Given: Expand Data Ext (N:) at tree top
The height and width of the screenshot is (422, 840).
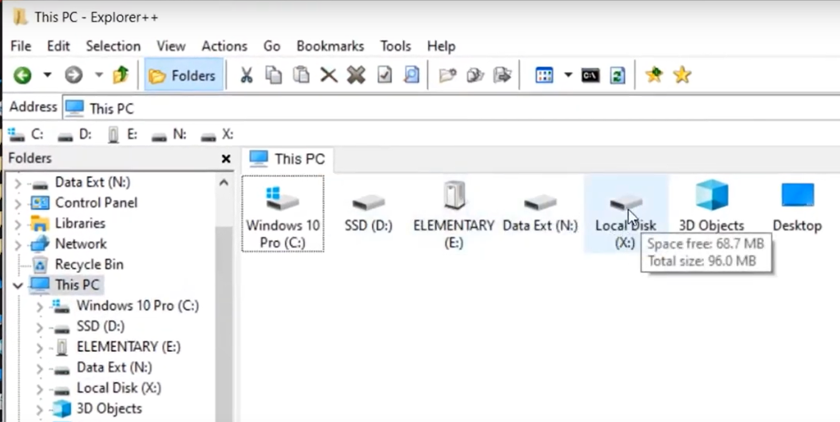Looking at the screenshot, I should coord(18,184).
